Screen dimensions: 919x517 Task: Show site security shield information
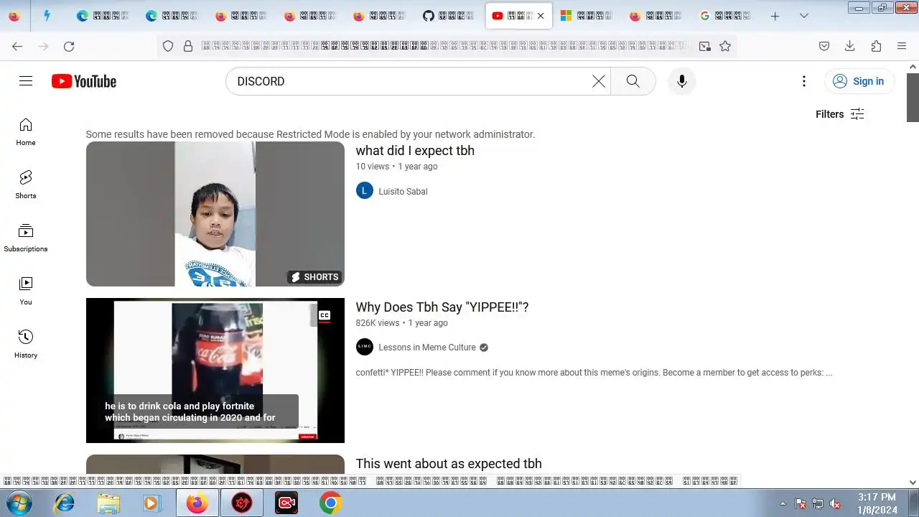(x=168, y=46)
